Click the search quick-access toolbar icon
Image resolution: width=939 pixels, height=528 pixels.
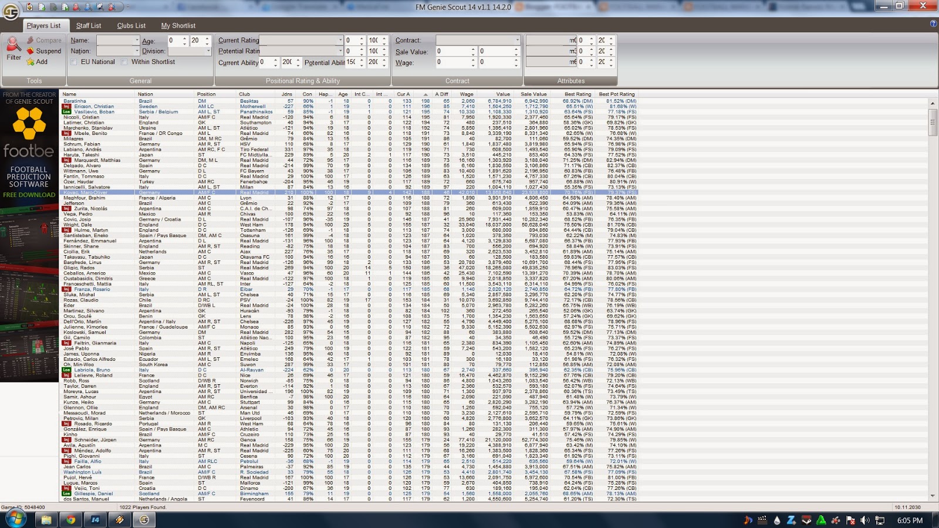tap(100, 7)
